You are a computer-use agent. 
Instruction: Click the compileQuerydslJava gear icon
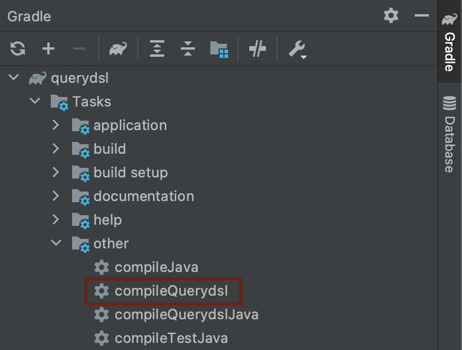click(x=102, y=315)
